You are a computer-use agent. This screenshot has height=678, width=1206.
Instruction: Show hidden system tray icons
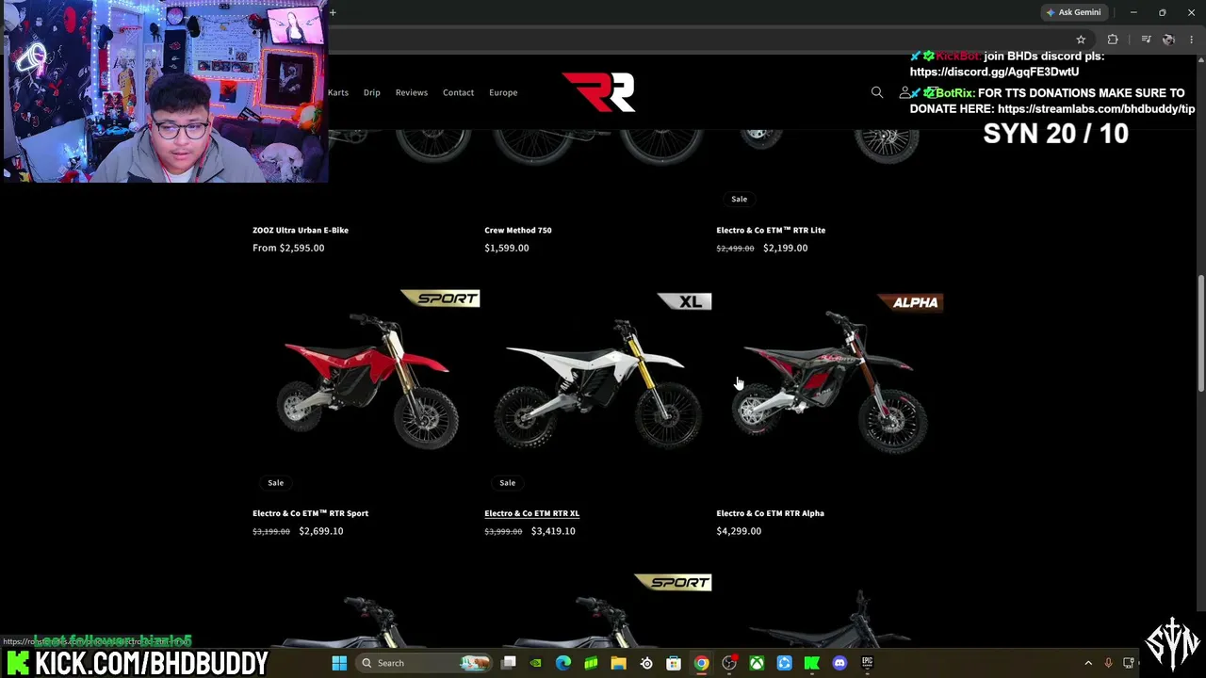click(1088, 663)
